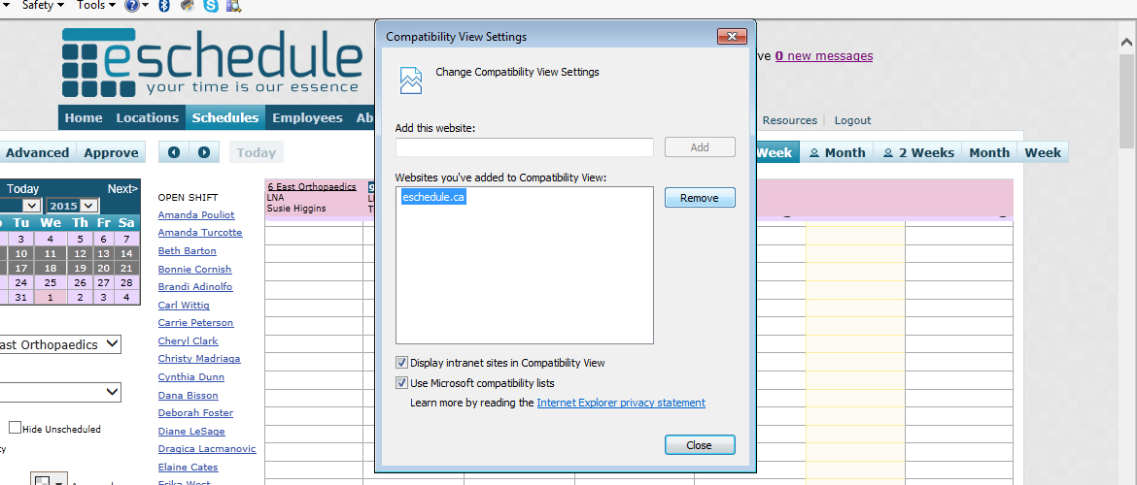Click the research magnifier icon in toolbar
Viewport: 1137px width, 485px height.
(x=234, y=6)
